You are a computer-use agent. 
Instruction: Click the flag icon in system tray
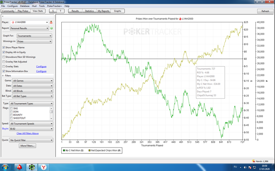pos(250,167)
